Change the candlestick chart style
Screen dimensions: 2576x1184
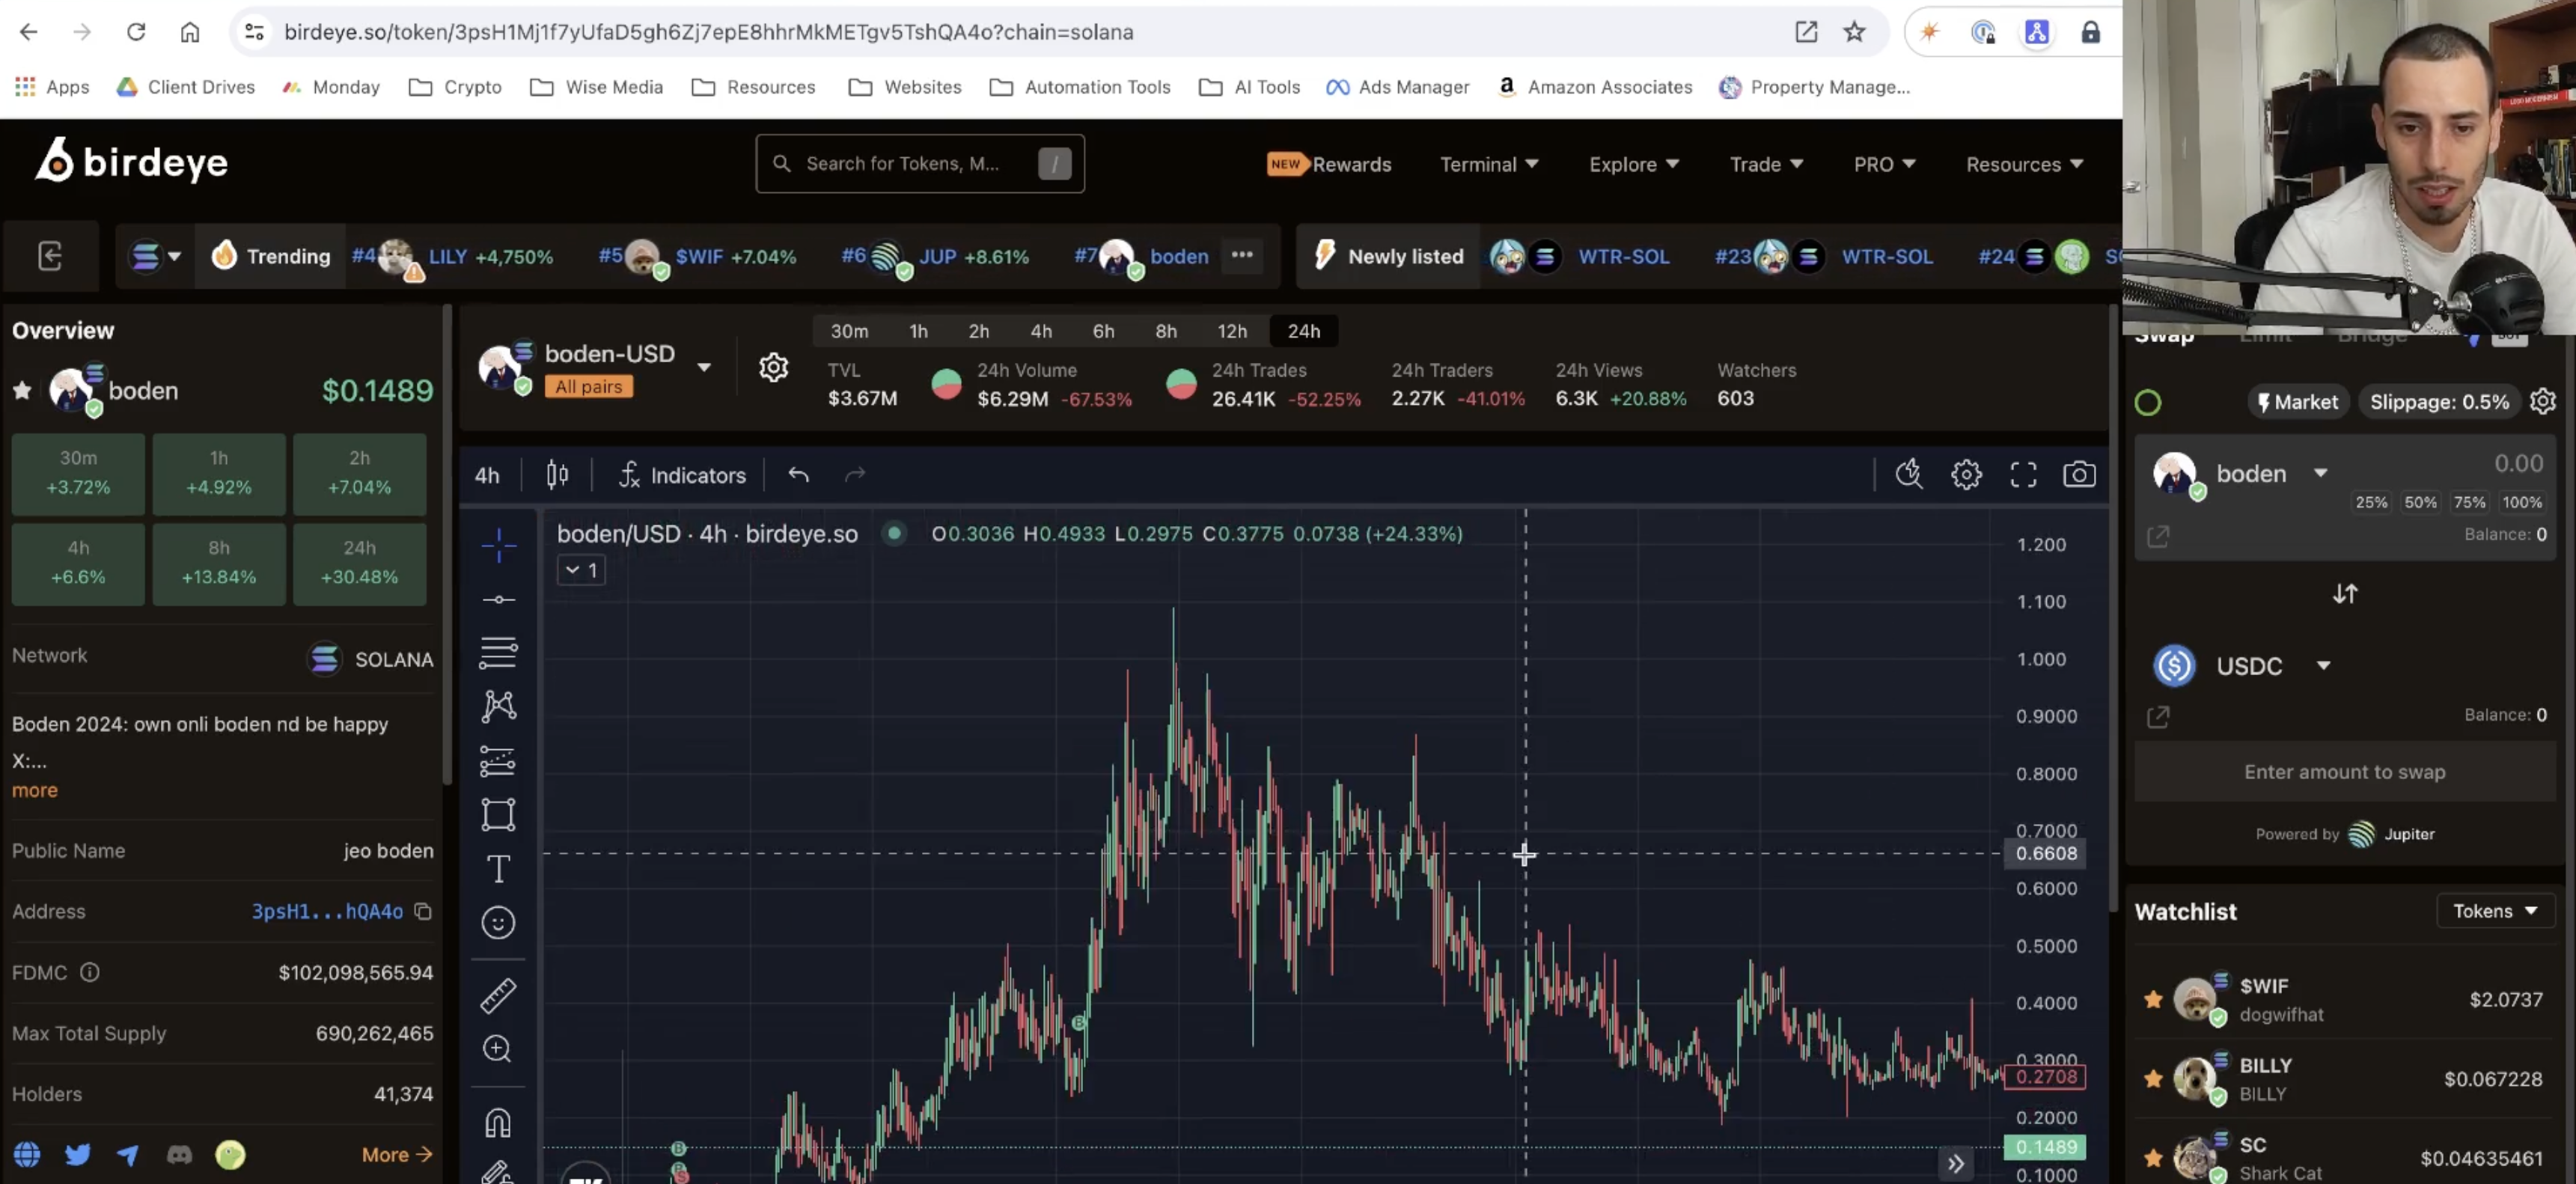557,475
